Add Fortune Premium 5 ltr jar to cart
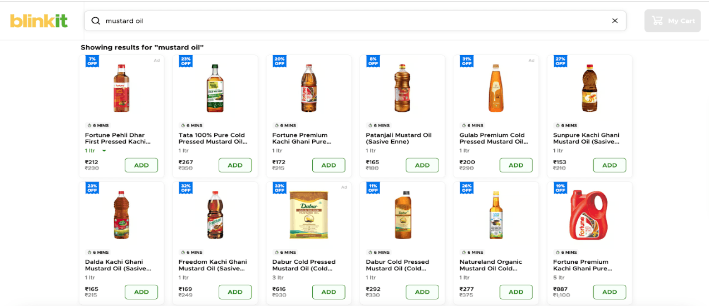The image size is (709, 306). [609, 292]
